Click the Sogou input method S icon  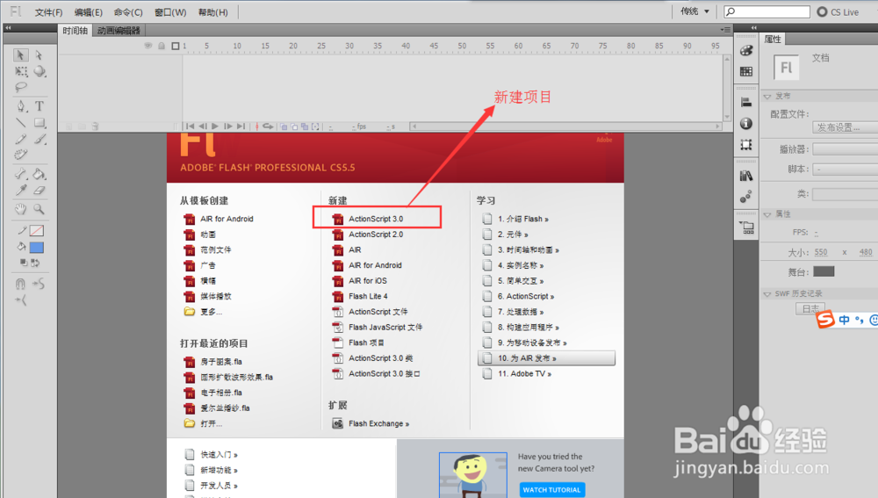tap(825, 320)
